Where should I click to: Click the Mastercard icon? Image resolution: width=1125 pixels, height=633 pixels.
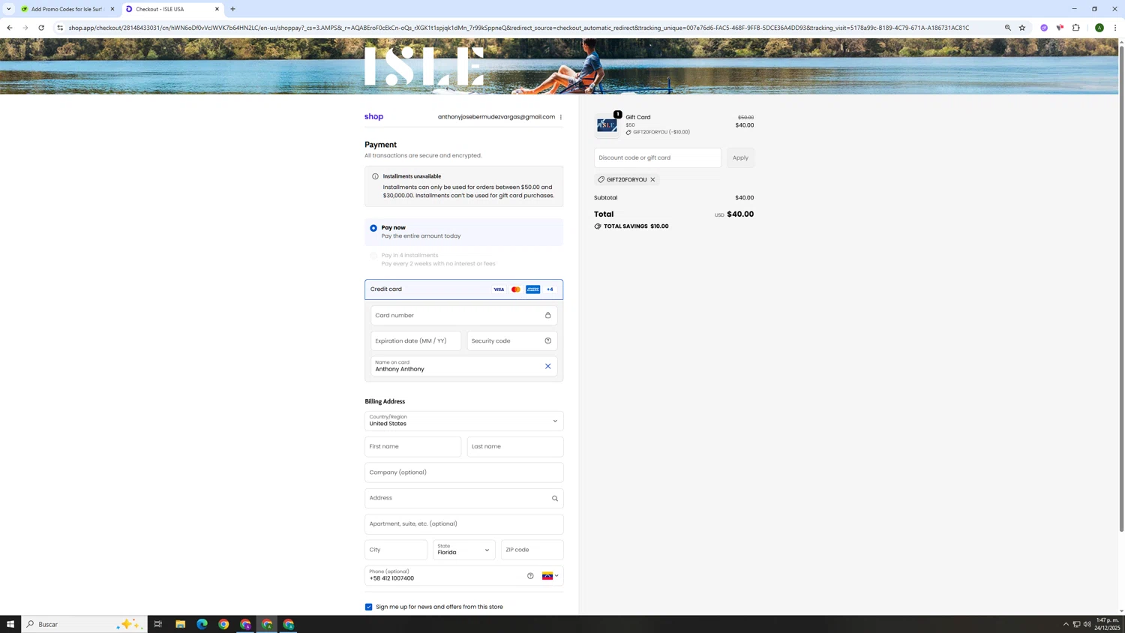516,289
